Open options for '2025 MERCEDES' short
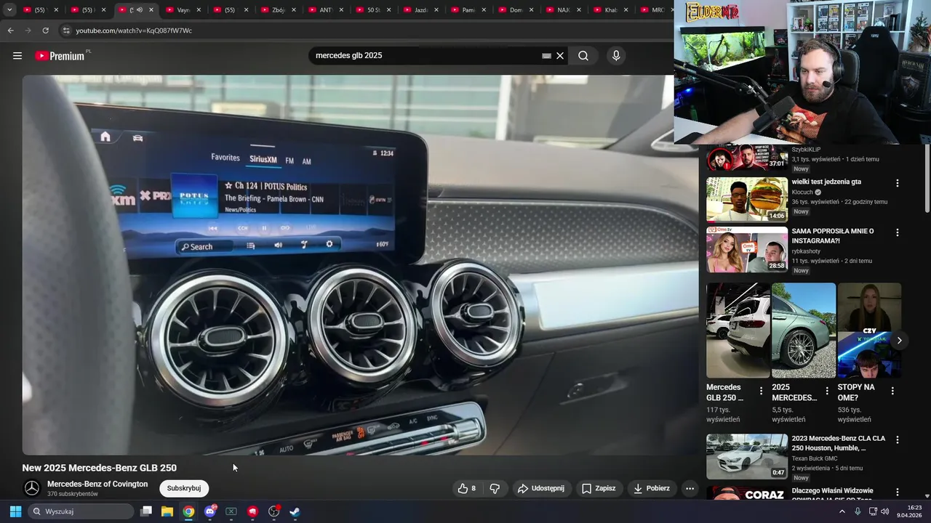The width and height of the screenshot is (931, 523). 826,391
